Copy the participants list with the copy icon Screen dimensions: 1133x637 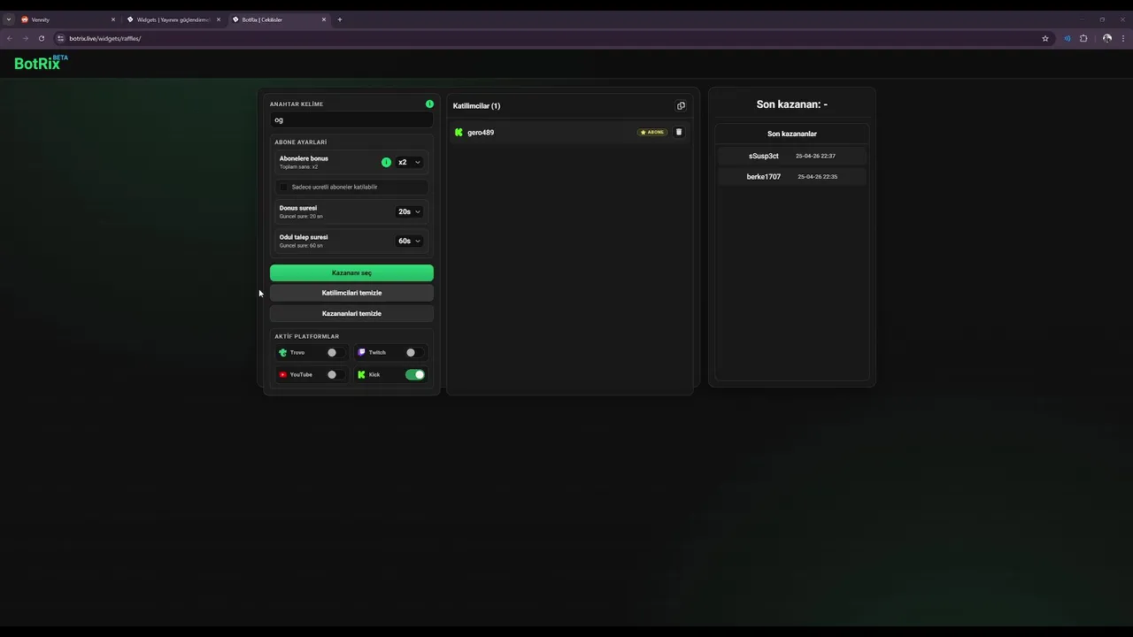pos(681,106)
